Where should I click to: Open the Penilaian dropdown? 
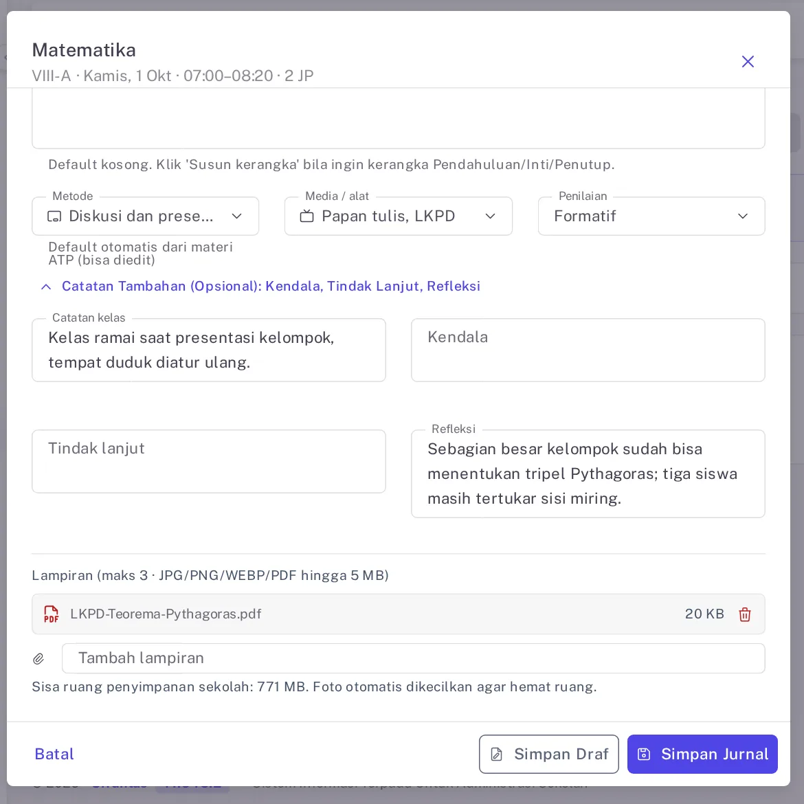coord(651,216)
